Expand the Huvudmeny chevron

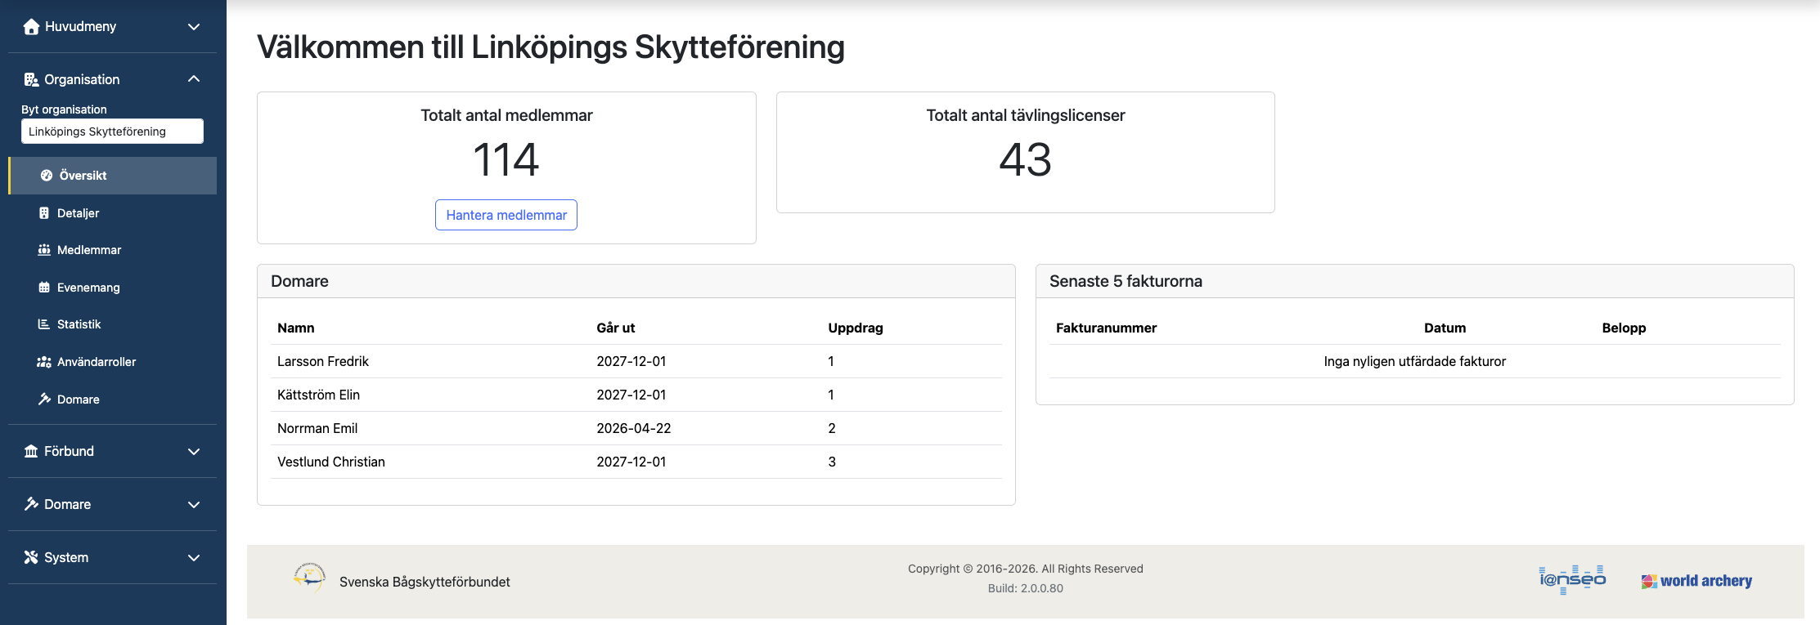[194, 27]
